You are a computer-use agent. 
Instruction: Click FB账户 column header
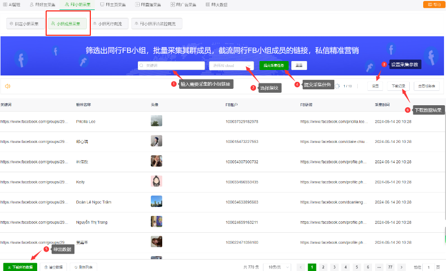(232, 105)
